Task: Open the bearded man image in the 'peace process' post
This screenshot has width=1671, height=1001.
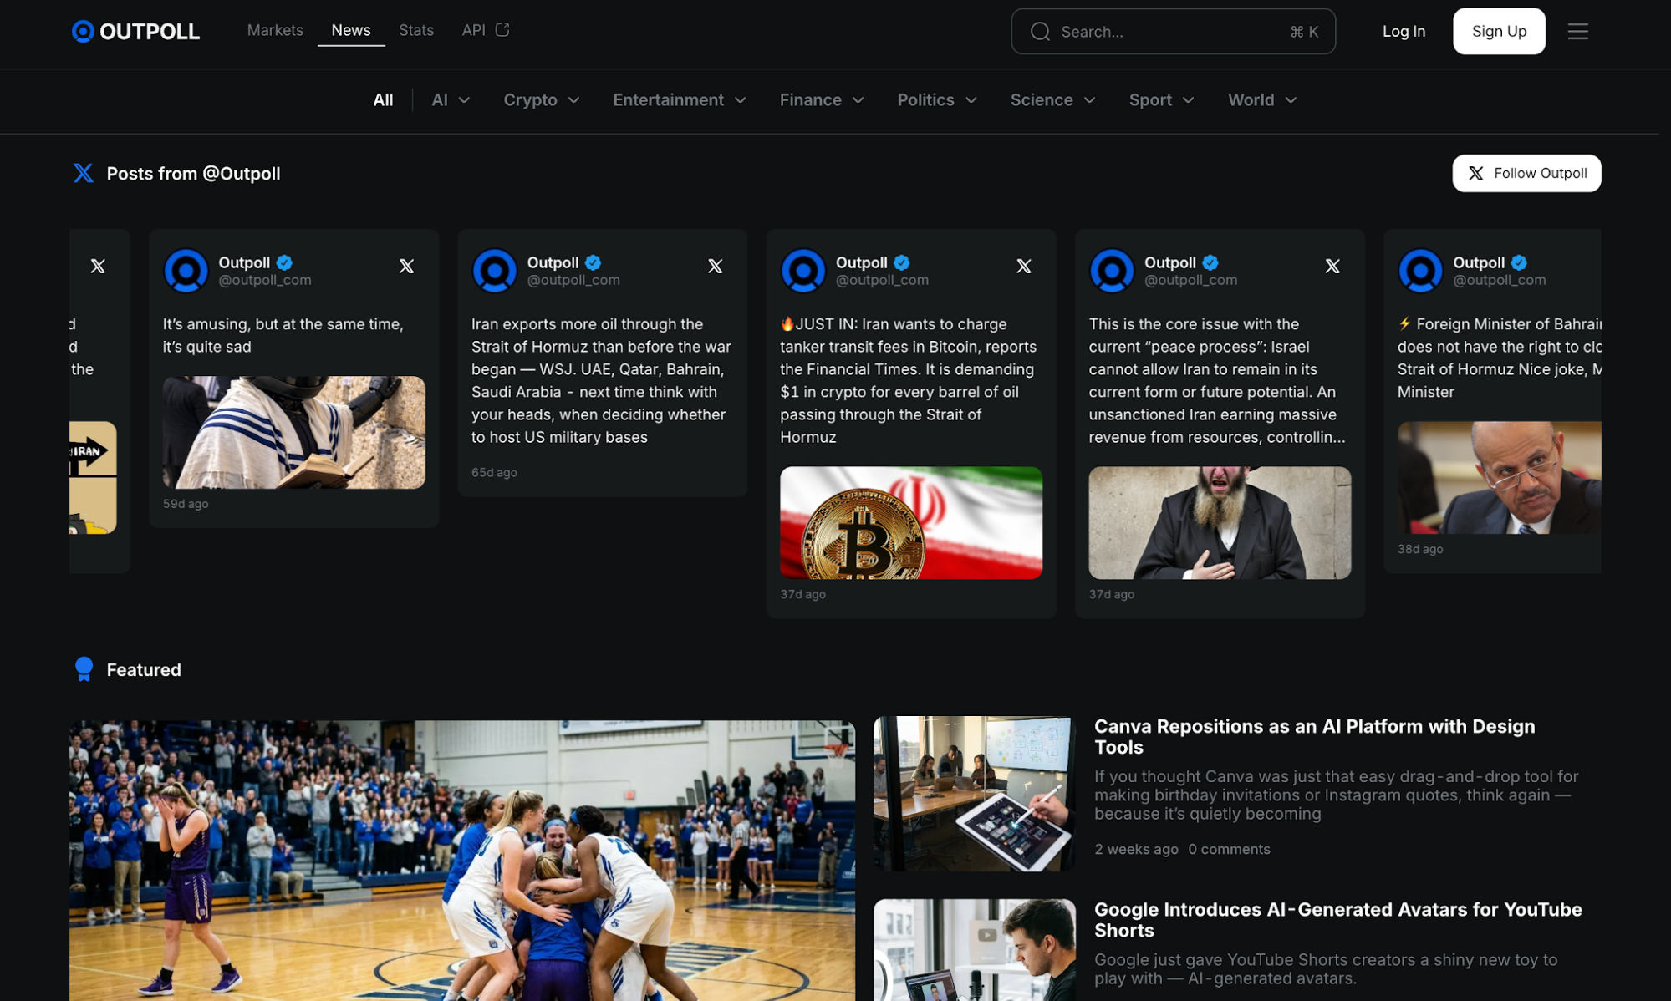Action: point(1220,523)
